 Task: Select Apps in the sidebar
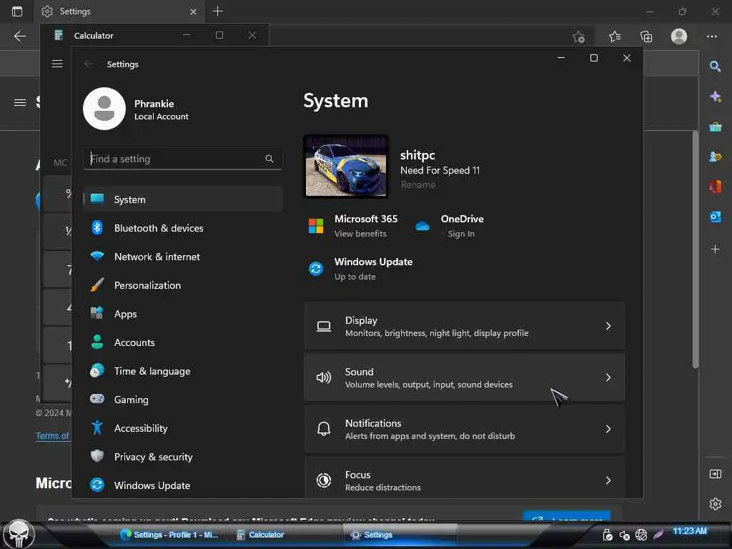pyautogui.click(x=183, y=314)
